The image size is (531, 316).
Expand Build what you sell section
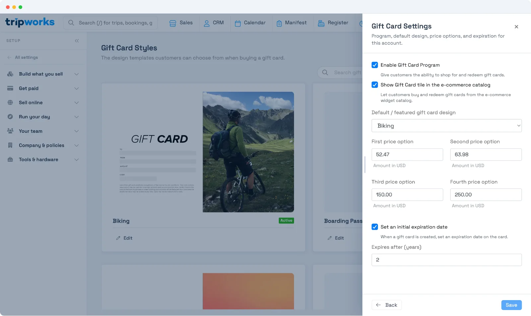click(77, 74)
